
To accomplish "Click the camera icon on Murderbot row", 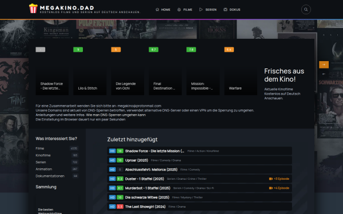I will (x=271, y=188).
